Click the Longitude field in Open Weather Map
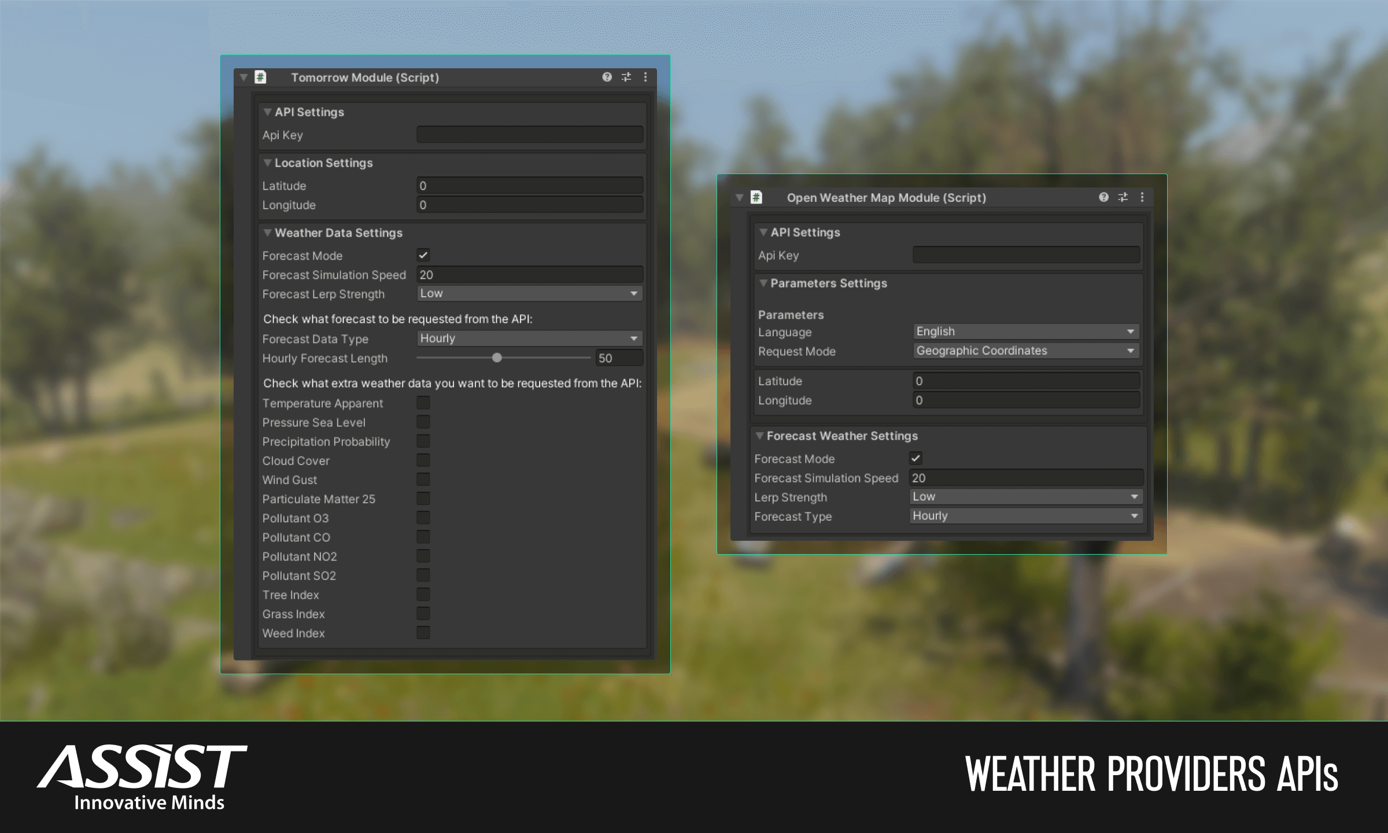Viewport: 1388px width, 833px height. tap(1026, 400)
